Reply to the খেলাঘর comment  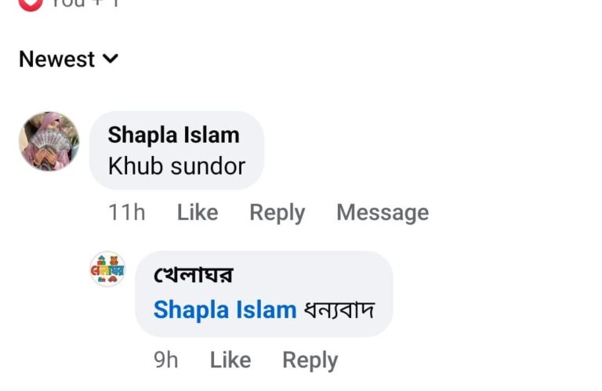click(310, 360)
